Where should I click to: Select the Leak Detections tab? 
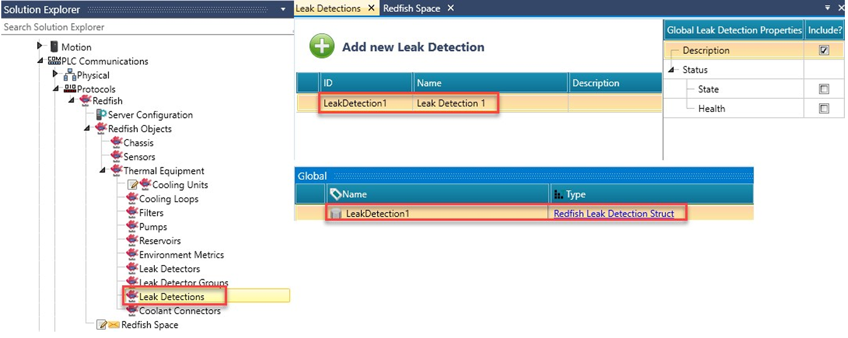328,8
